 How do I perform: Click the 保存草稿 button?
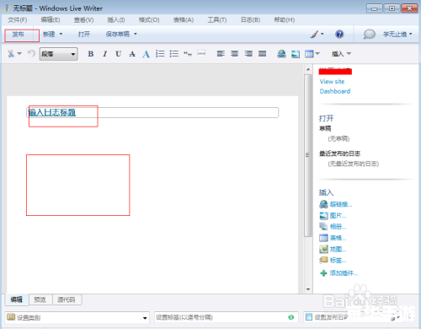tap(118, 35)
